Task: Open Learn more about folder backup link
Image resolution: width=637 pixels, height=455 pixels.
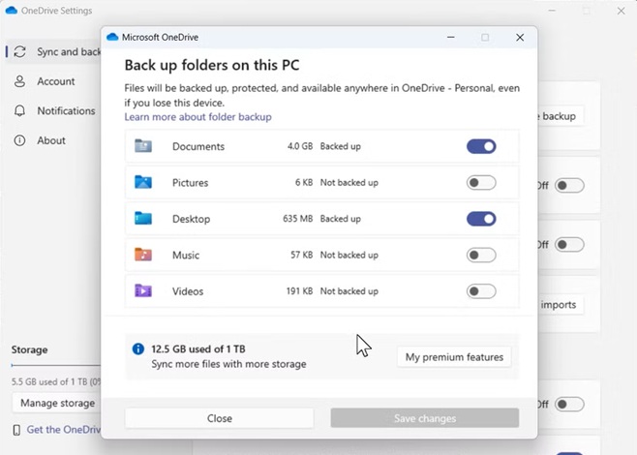Action: point(197,117)
